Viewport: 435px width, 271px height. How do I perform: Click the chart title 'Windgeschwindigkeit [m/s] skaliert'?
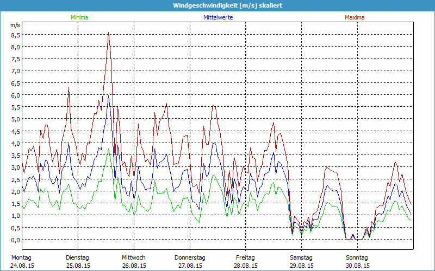click(227, 5)
